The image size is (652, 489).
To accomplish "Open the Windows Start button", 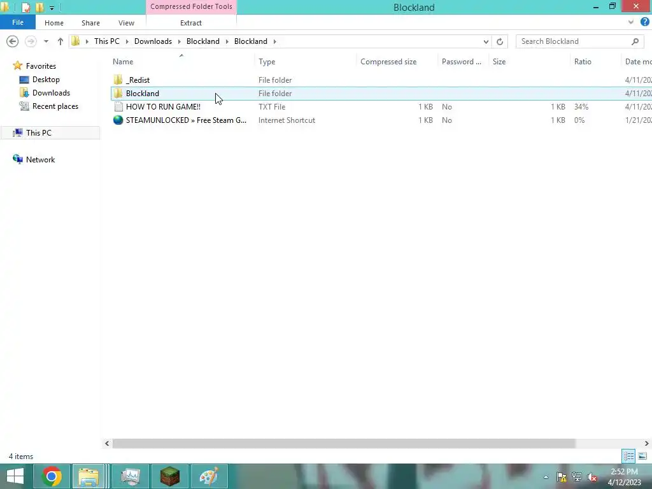I will click(15, 476).
